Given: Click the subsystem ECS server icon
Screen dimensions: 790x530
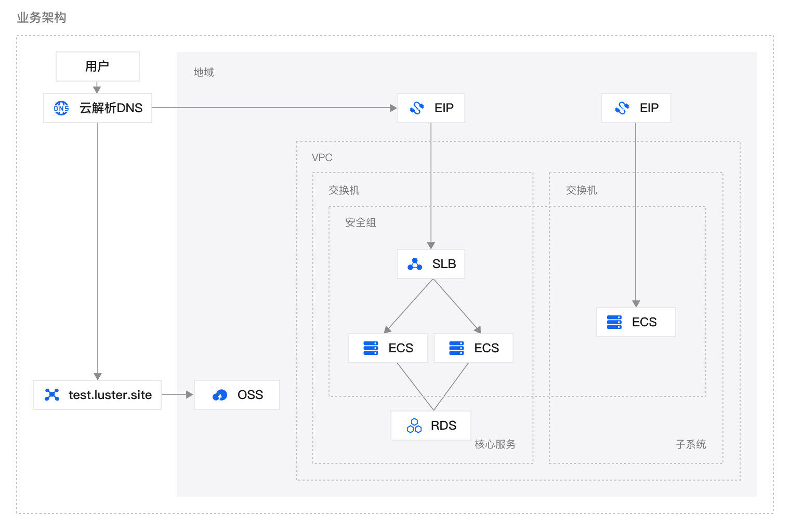Looking at the screenshot, I should click(x=614, y=322).
